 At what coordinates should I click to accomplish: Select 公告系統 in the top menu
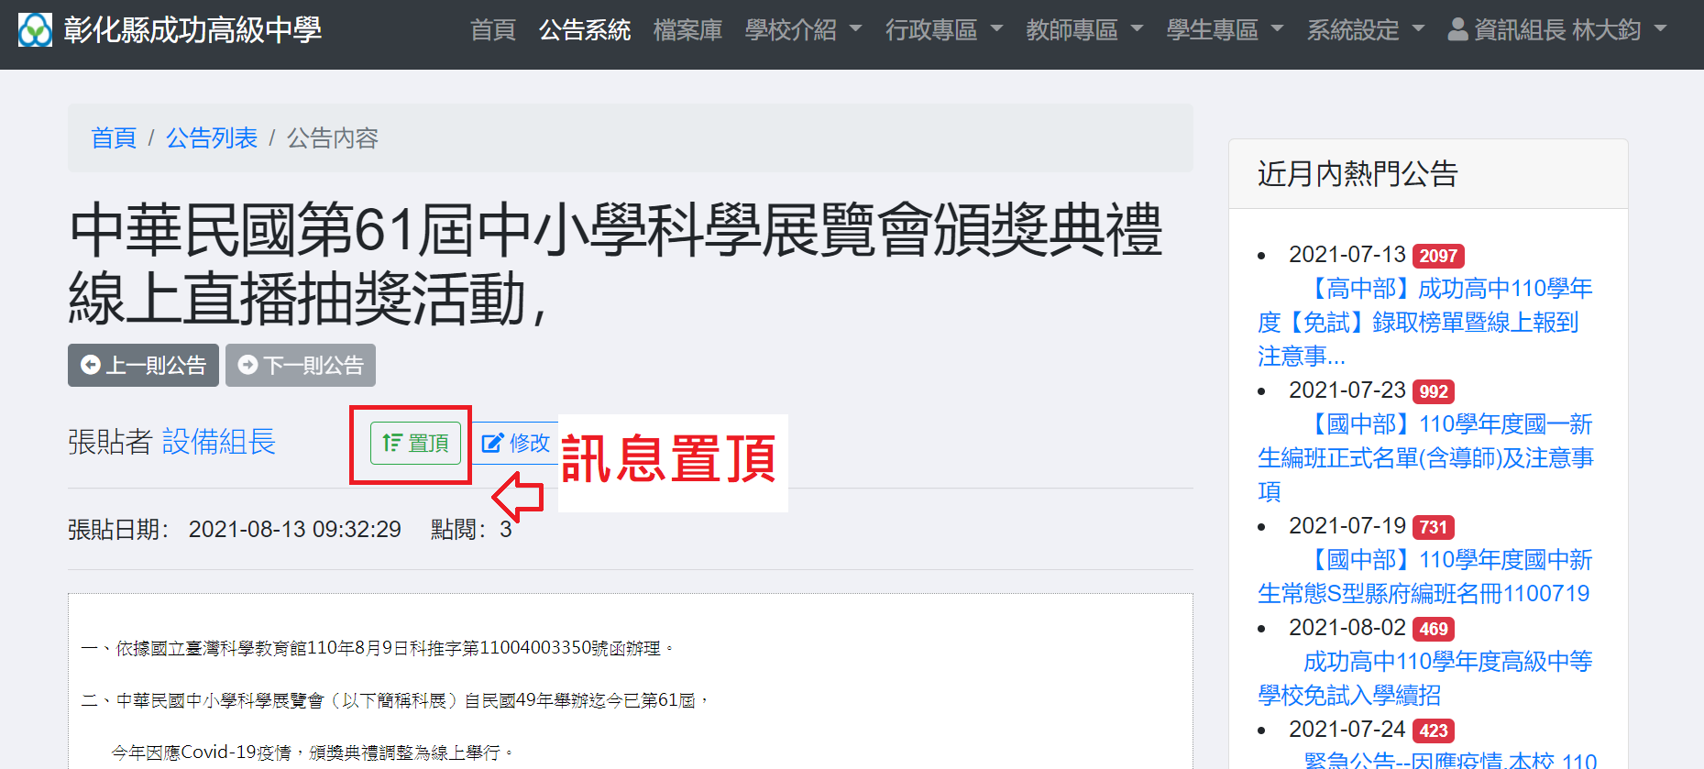point(585,30)
